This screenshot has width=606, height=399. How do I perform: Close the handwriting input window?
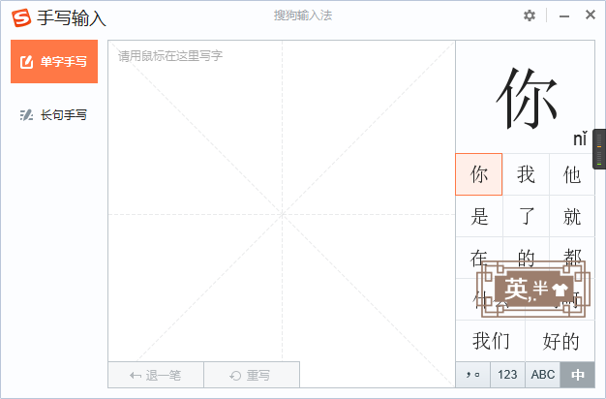(x=591, y=15)
